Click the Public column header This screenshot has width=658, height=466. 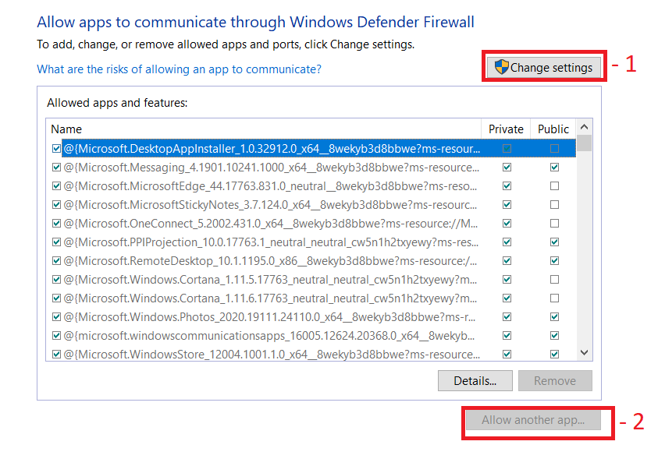[x=553, y=129]
